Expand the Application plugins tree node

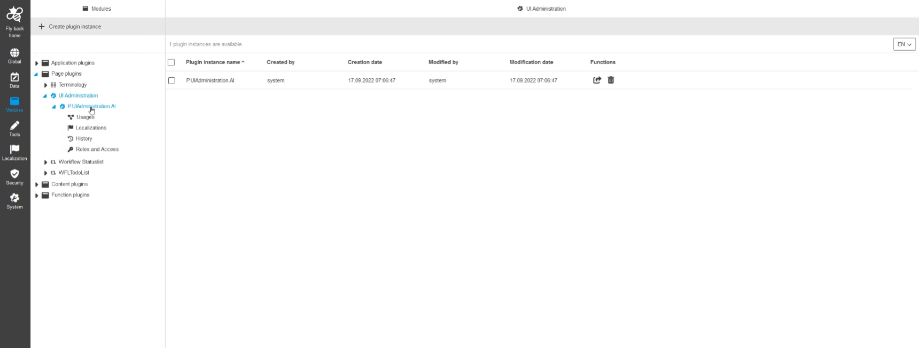(x=37, y=63)
